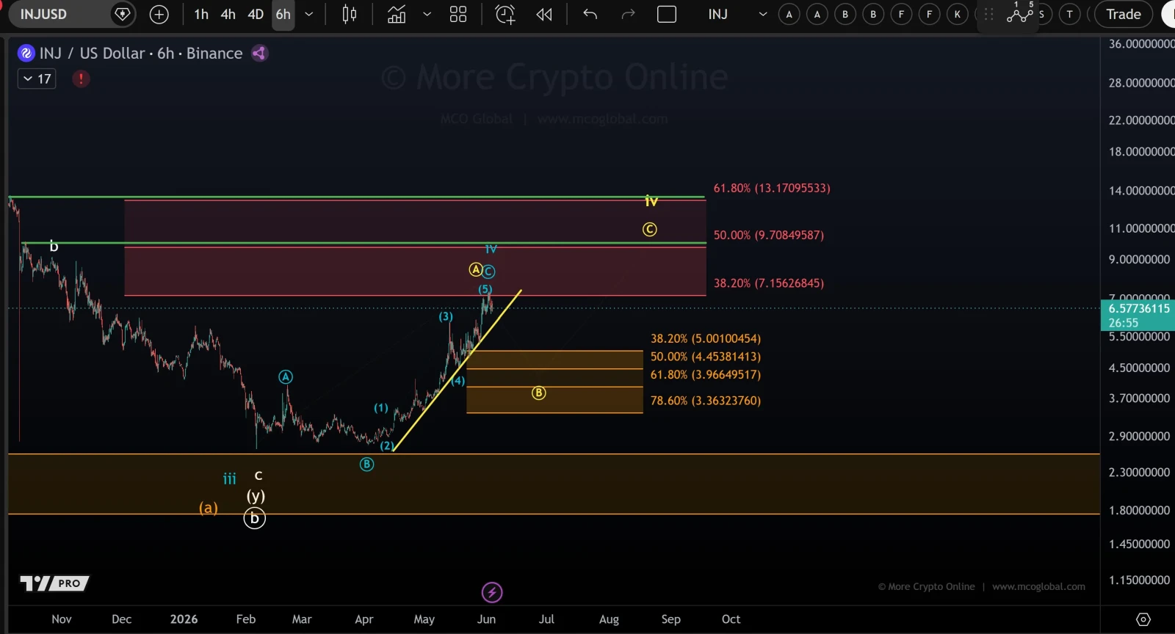Image resolution: width=1175 pixels, height=634 pixels.
Task: Click the purple lightning event marker
Action: (x=492, y=592)
